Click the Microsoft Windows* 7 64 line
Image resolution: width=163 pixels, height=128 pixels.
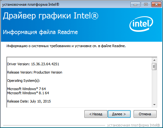pyautogui.click(x=27, y=89)
